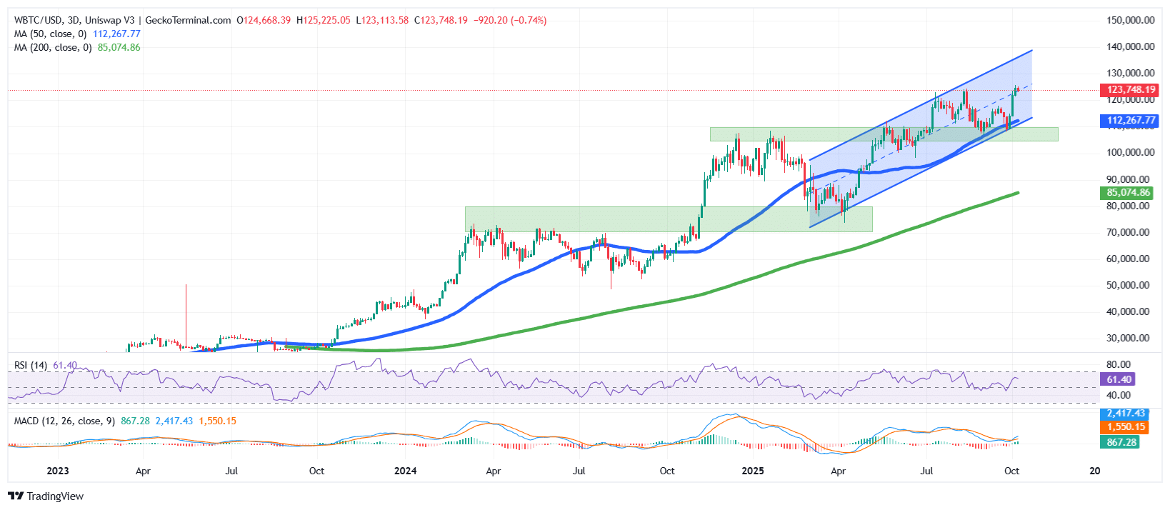Viewport: 1170px width, 510px height.
Task: Select the MA (50, close, 0) legend
Action: coord(50,34)
